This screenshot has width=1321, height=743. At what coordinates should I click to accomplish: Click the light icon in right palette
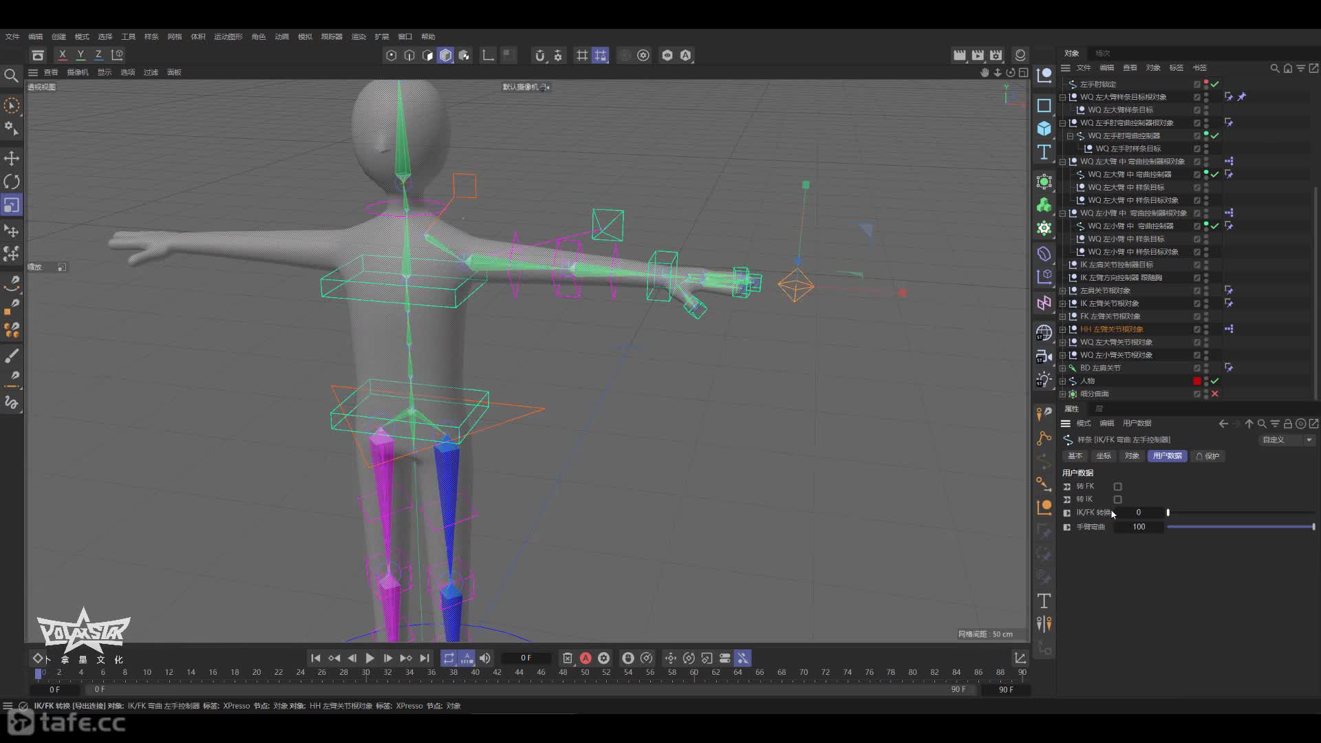click(x=1044, y=380)
